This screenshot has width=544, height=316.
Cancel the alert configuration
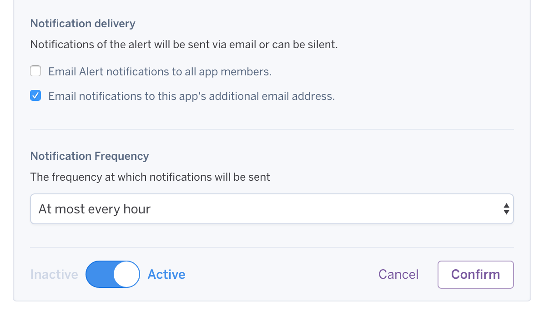click(x=398, y=274)
